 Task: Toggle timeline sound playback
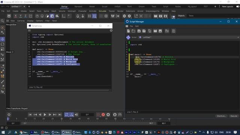(76, 115)
